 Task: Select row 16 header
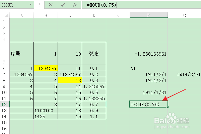(x=5, y=129)
